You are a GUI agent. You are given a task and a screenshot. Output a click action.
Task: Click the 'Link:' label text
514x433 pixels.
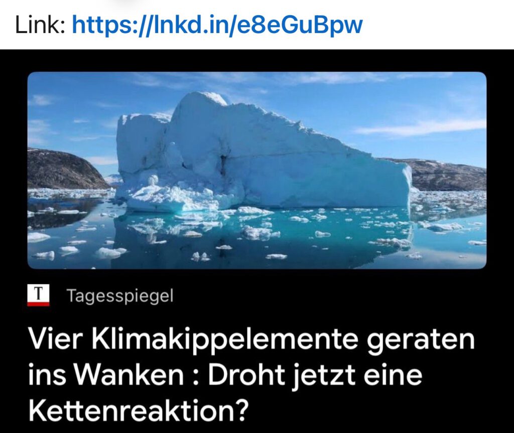[40, 25]
